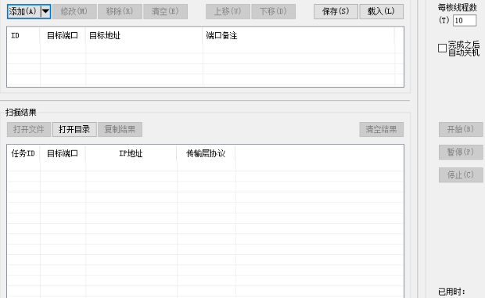Click the 保存(S) save button
485x298 pixels.
[x=336, y=12]
